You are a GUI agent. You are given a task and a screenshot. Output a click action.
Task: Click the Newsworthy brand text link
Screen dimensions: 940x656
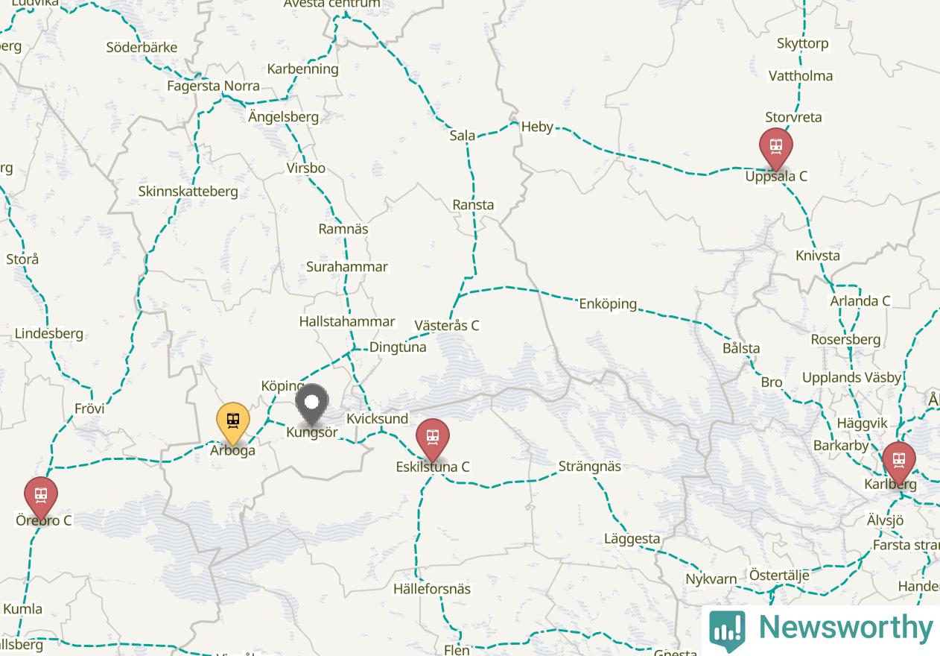pos(845,627)
